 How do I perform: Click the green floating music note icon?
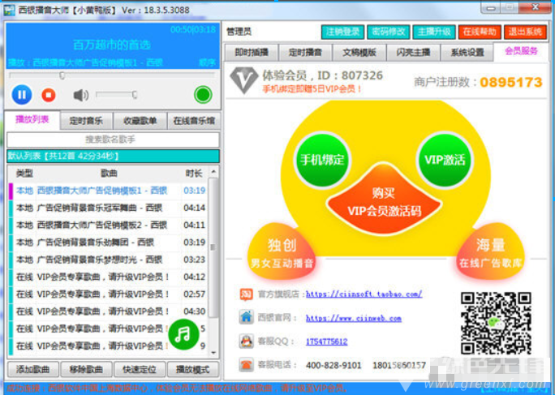click(x=183, y=334)
